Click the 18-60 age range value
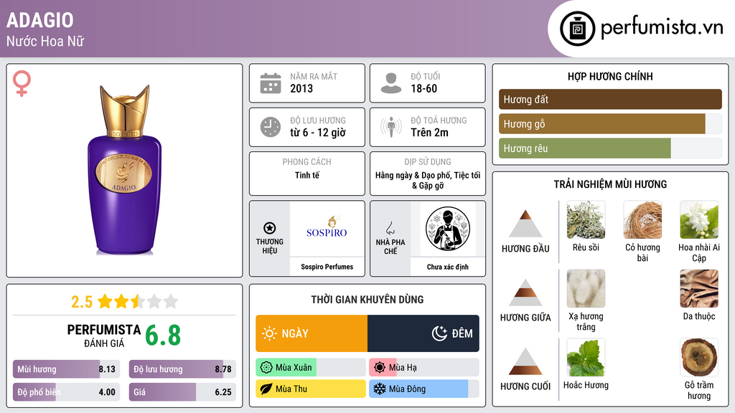The height and width of the screenshot is (413, 735). click(423, 89)
